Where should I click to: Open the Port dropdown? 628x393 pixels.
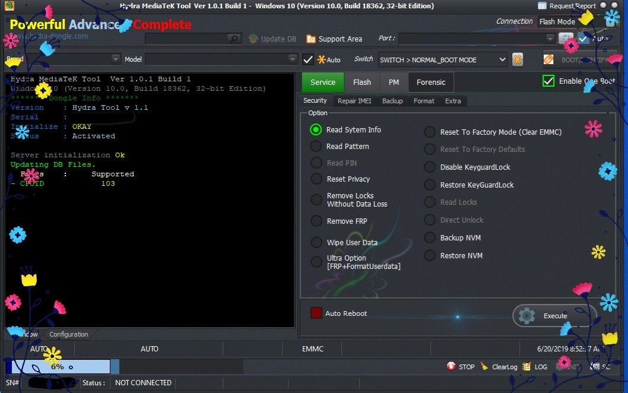tap(550, 39)
